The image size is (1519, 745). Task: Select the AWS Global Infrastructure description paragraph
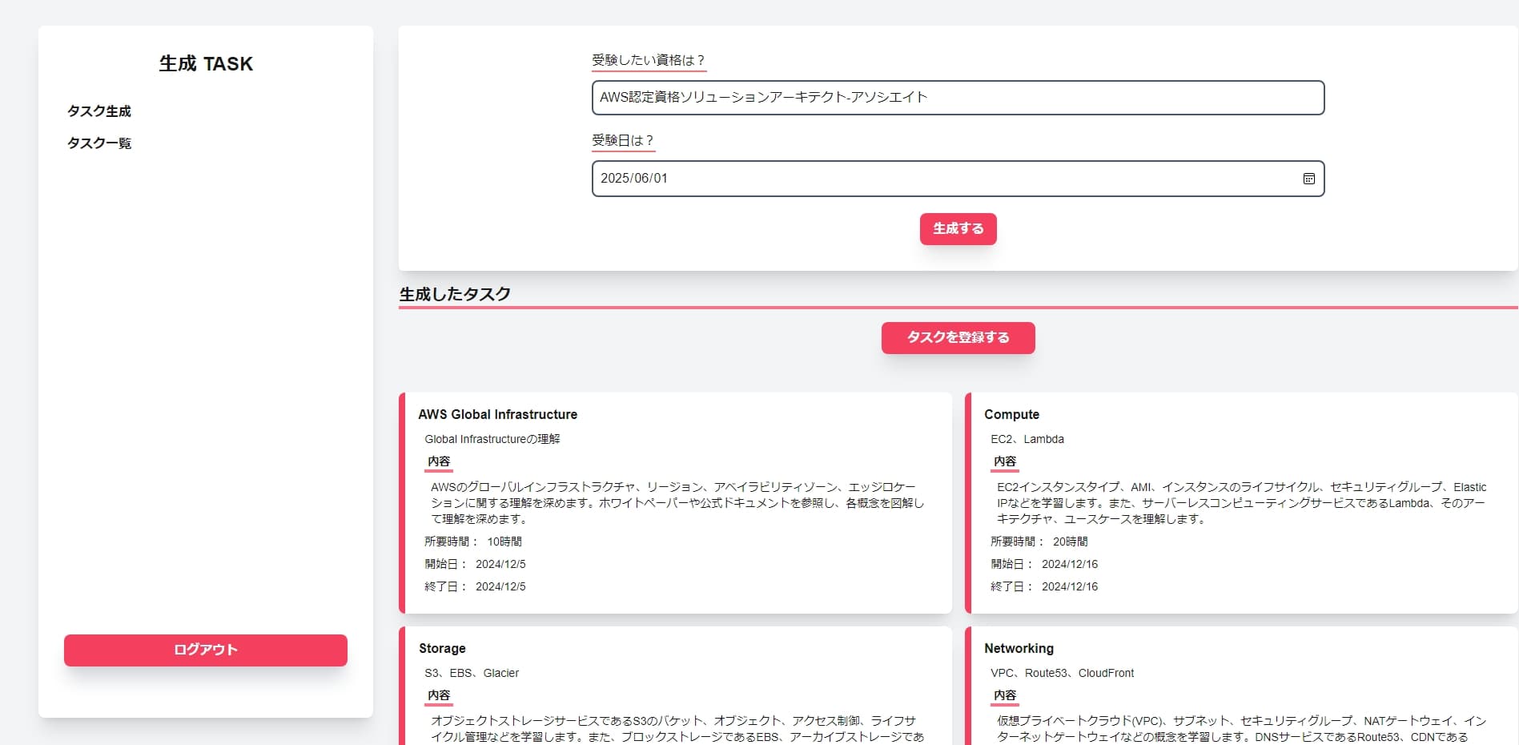[x=677, y=503]
